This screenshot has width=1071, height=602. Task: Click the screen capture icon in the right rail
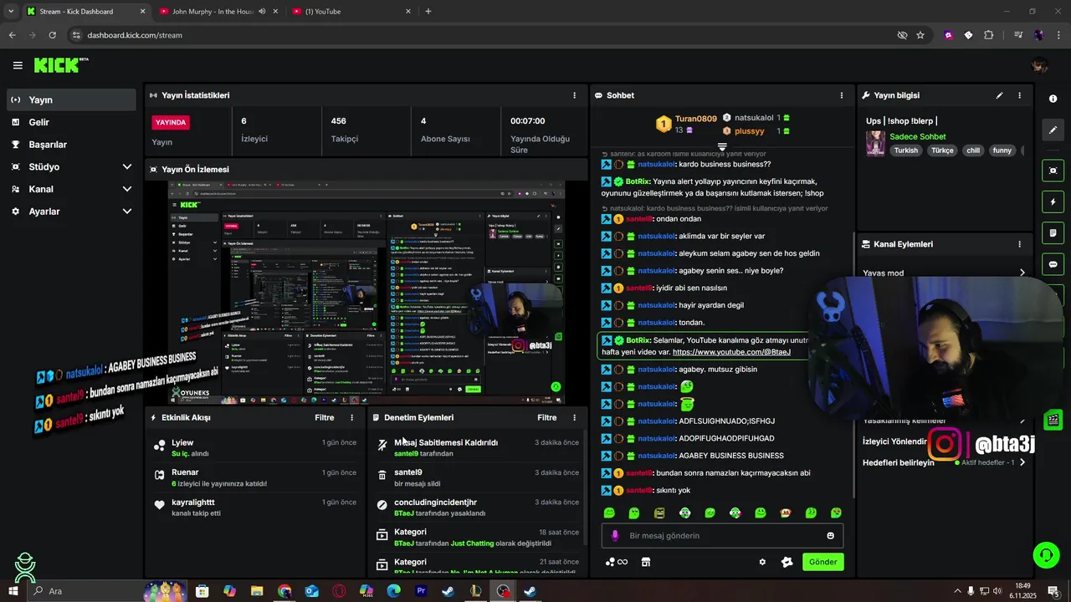[x=1053, y=171]
